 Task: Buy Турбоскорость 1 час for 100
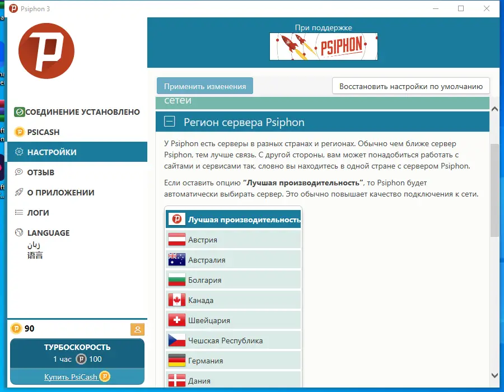point(77,353)
